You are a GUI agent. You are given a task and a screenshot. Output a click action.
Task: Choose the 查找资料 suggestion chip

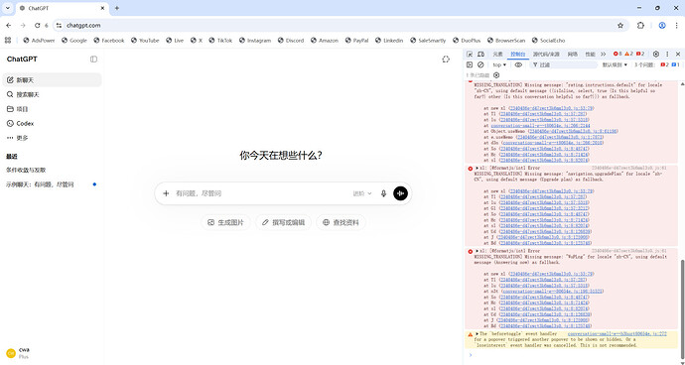[341, 222]
